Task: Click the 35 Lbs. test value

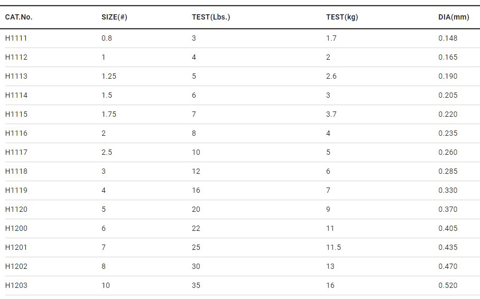Action: pyautogui.click(x=196, y=285)
